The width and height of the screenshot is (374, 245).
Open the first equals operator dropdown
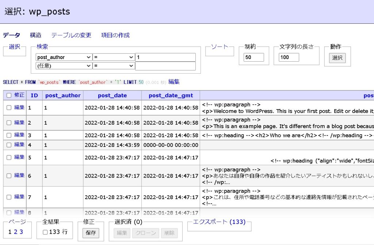(x=114, y=57)
